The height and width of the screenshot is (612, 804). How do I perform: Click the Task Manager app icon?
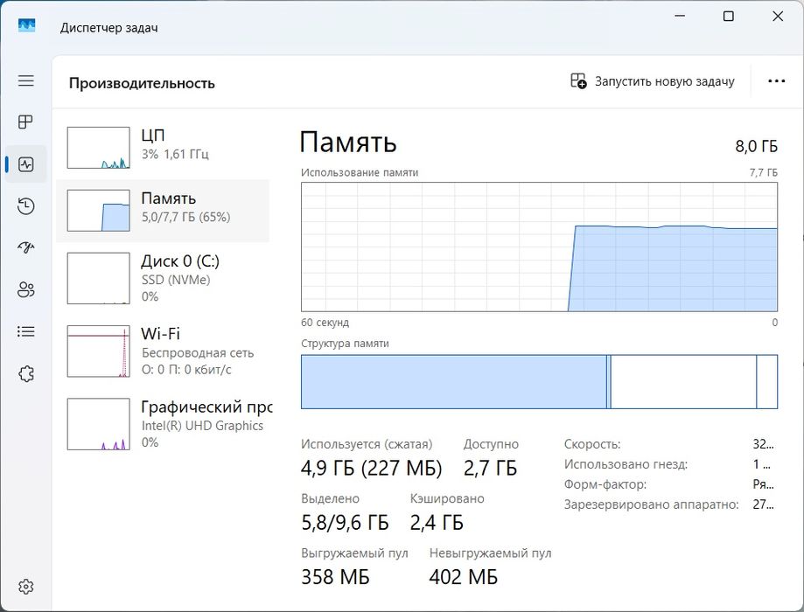coord(26,25)
